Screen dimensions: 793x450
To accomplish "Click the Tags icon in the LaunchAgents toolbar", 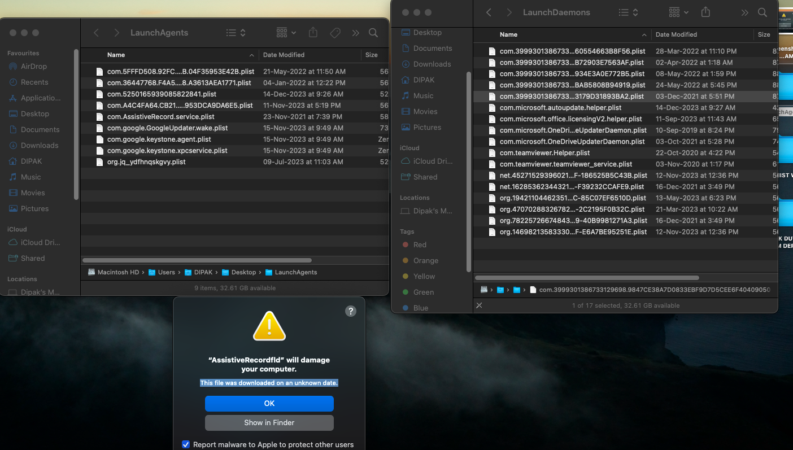I will point(335,33).
